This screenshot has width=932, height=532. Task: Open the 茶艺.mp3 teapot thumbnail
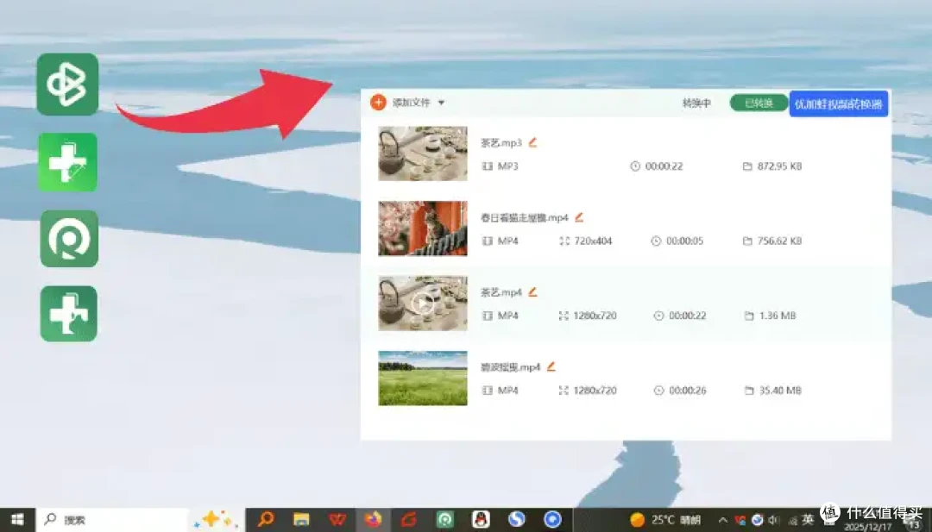pyautogui.click(x=423, y=153)
